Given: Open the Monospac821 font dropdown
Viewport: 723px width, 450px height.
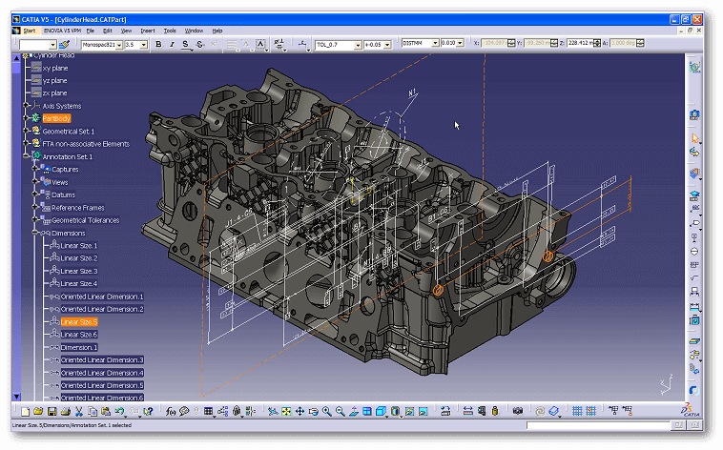Looking at the screenshot, I should pos(118,44).
